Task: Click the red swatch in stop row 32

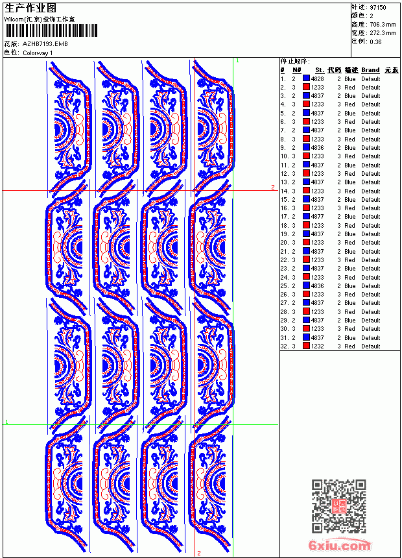Action: click(306, 346)
